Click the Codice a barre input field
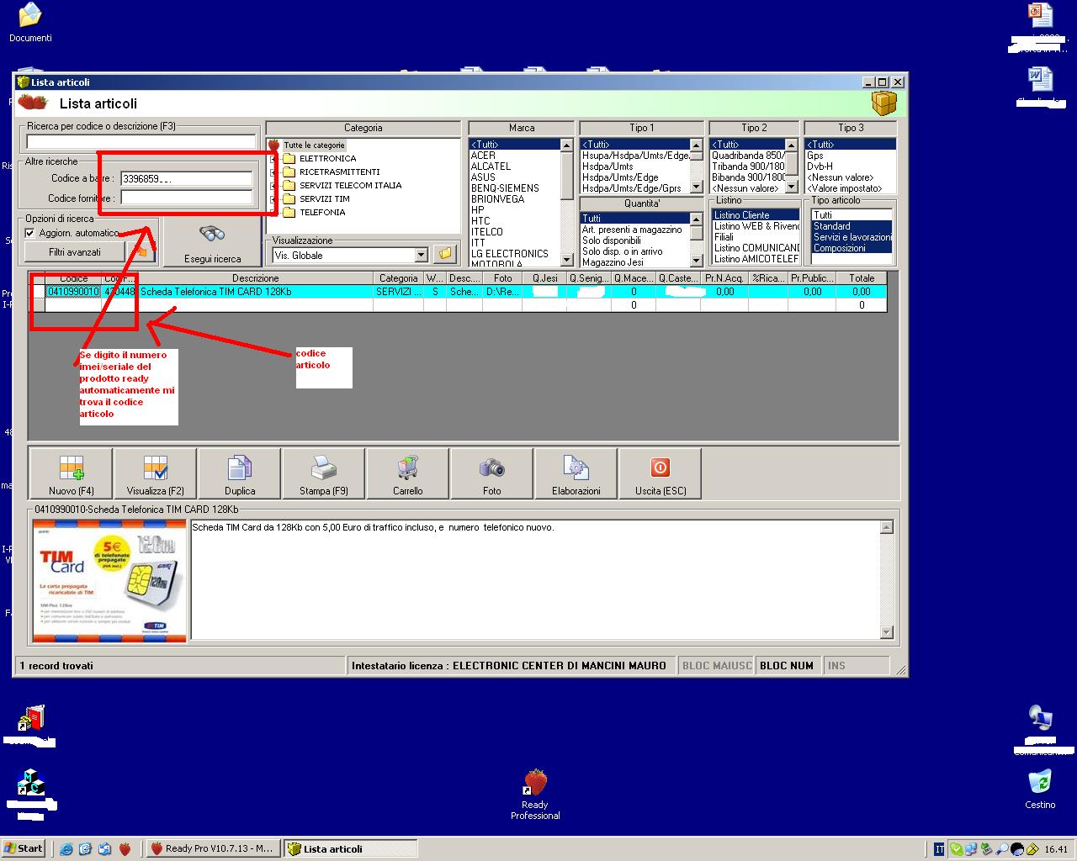 point(186,178)
